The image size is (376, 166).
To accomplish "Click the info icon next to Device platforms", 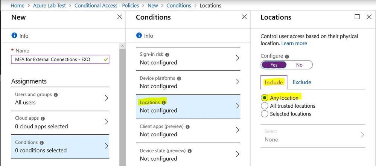I will coord(179,78).
